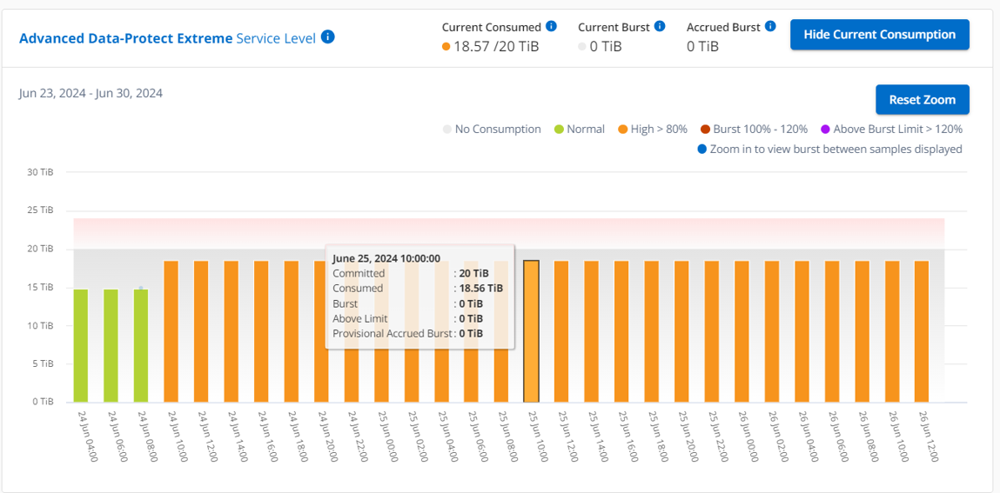This screenshot has height=493, width=1000.
Task: Select the 26 Jun 12:00 bar
Action: coord(922,330)
